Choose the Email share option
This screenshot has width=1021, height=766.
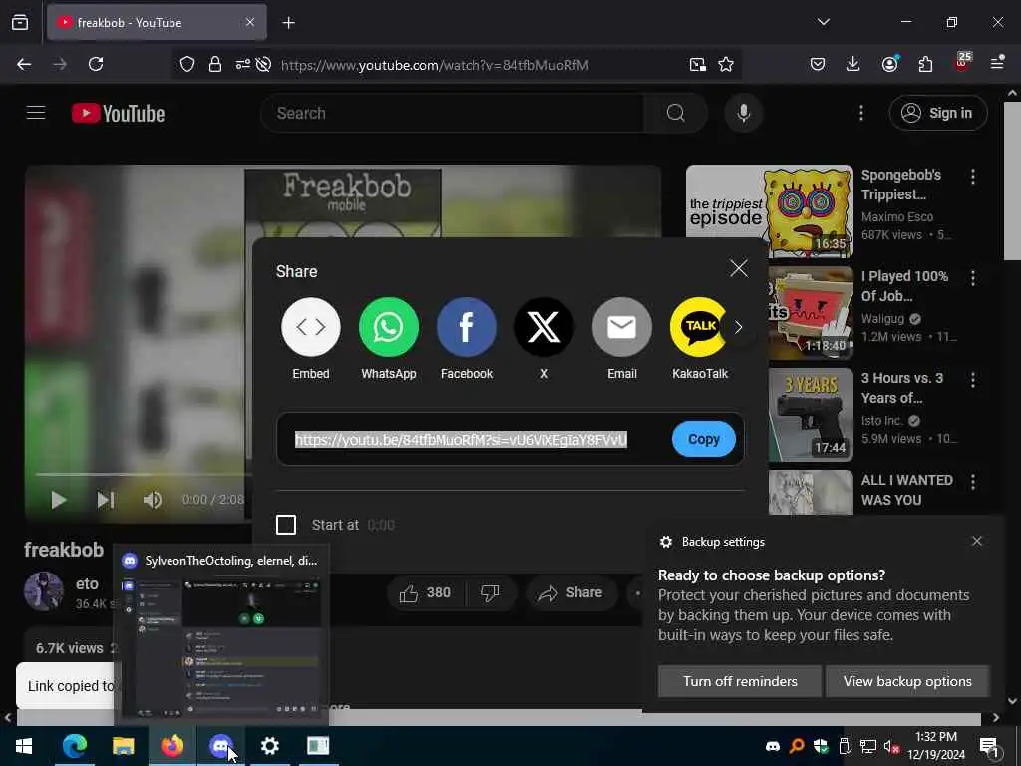[622, 327]
